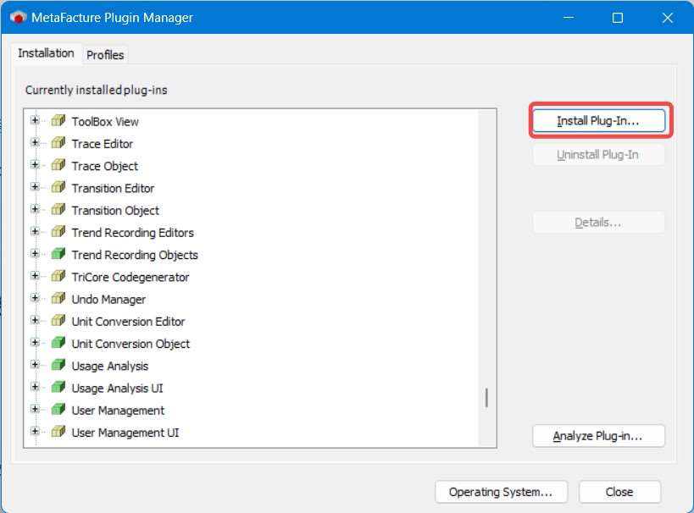
Task: Click the Trace Editor plug-in icon
Action: [x=58, y=142]
